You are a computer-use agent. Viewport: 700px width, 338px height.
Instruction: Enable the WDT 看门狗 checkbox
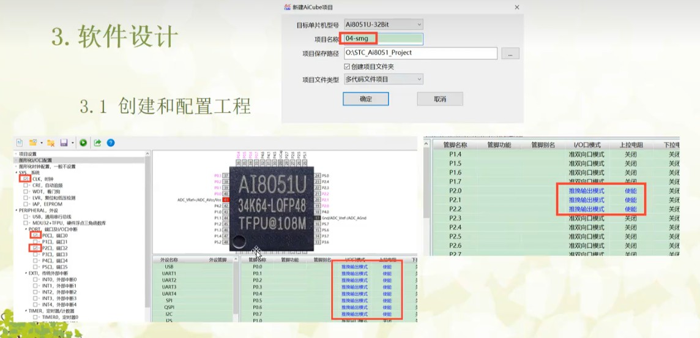coord(26,192)
